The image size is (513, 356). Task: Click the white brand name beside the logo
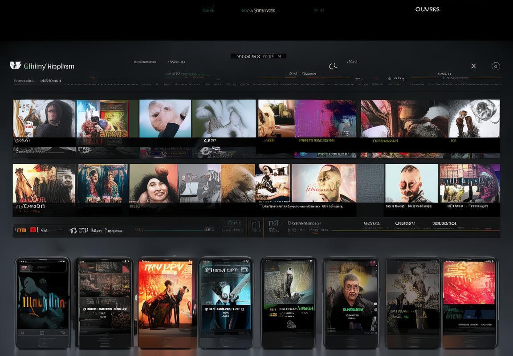pyautogui.click(x=49, y=66)
